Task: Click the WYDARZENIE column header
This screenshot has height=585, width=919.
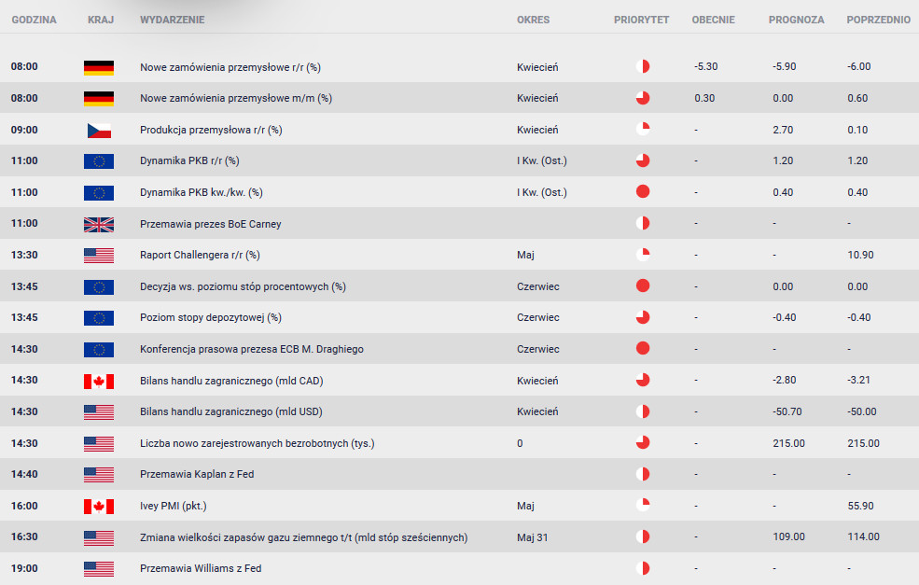Action: (x=173, y=20)
